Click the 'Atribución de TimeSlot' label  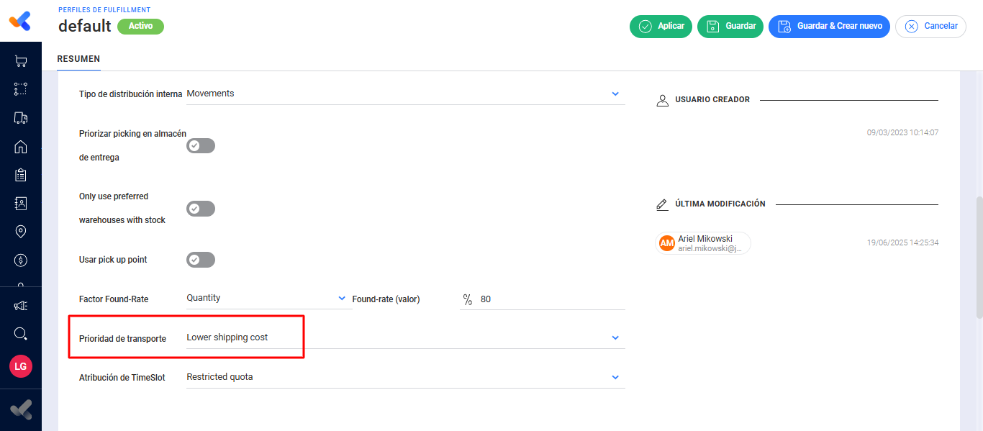point(122,378)
